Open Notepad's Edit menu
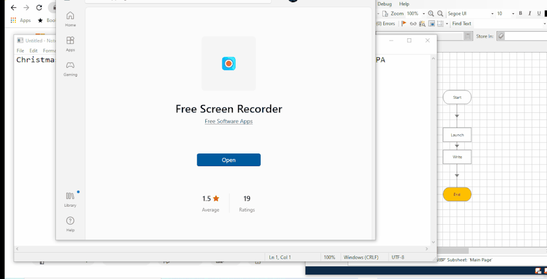 click(33, 50)
